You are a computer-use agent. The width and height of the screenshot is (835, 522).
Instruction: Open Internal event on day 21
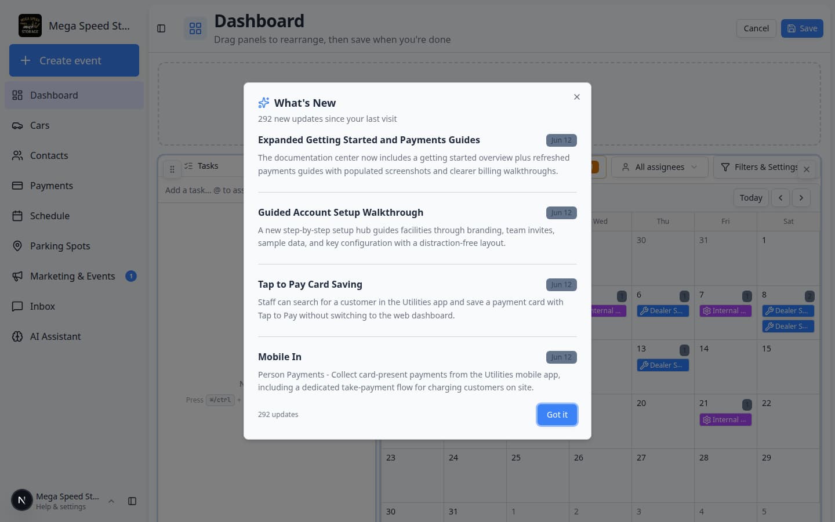pyautogui.click(x=725, y=420)
